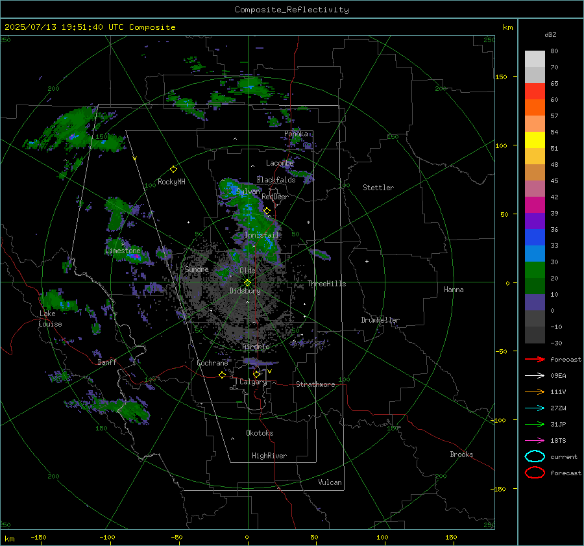Image resolution: width=584 pixels, height=546 pixels.
Task: Click the yellow diamond marker by RedDeer
Action: [x=267, y=211]
